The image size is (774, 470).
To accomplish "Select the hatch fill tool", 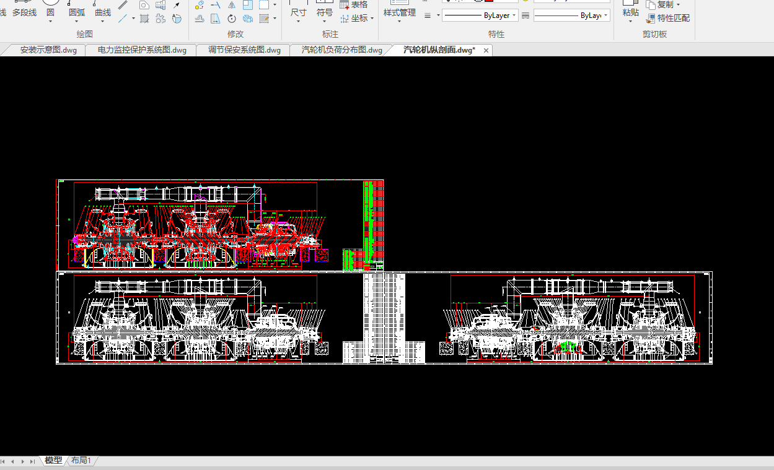I will [144, 19].
